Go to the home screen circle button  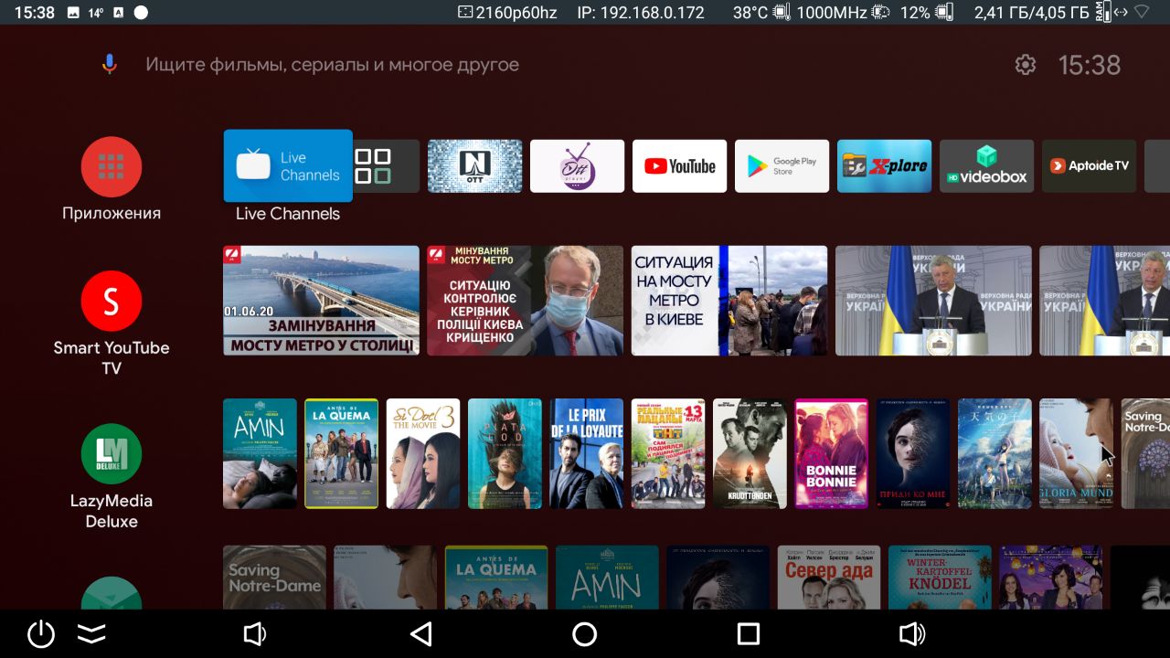point(585,634)
